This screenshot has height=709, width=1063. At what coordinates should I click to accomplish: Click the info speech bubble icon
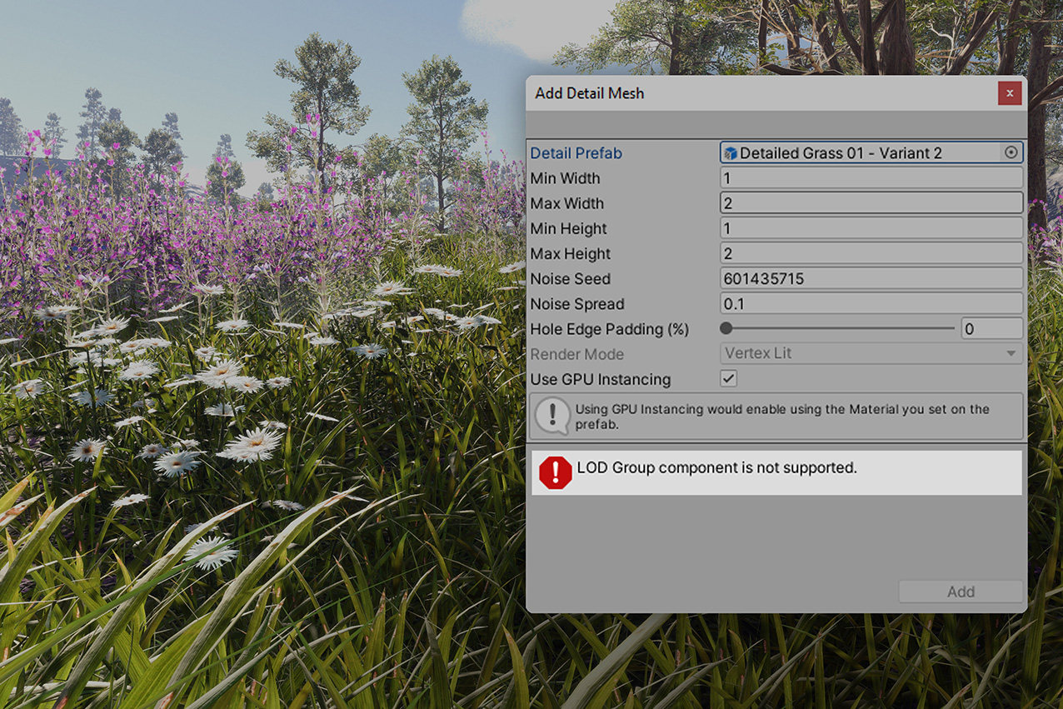tap(551, 416)
